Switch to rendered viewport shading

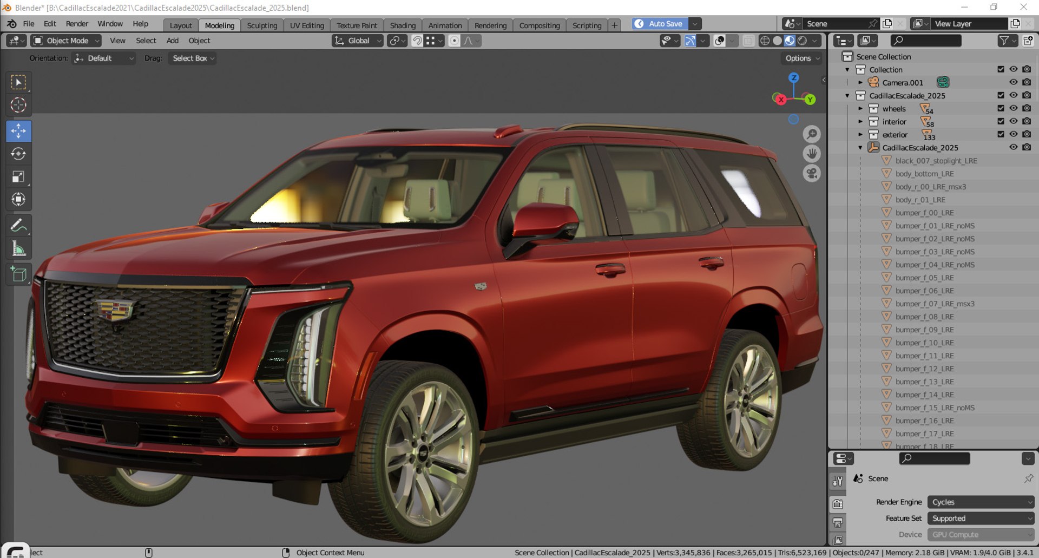[802, 41]
